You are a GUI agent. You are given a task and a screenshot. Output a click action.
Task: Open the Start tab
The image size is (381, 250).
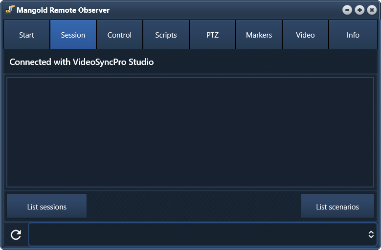click(27, 35)
